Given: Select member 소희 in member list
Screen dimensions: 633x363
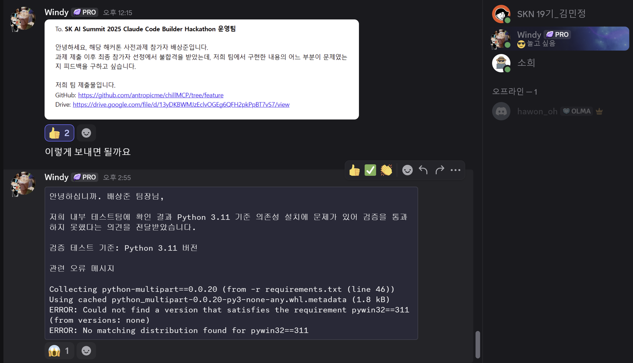Looking at the screenshot, I should click(x=526, y=63).
